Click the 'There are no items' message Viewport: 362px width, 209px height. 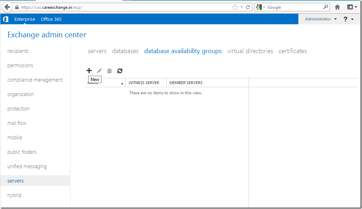point(165,93)
